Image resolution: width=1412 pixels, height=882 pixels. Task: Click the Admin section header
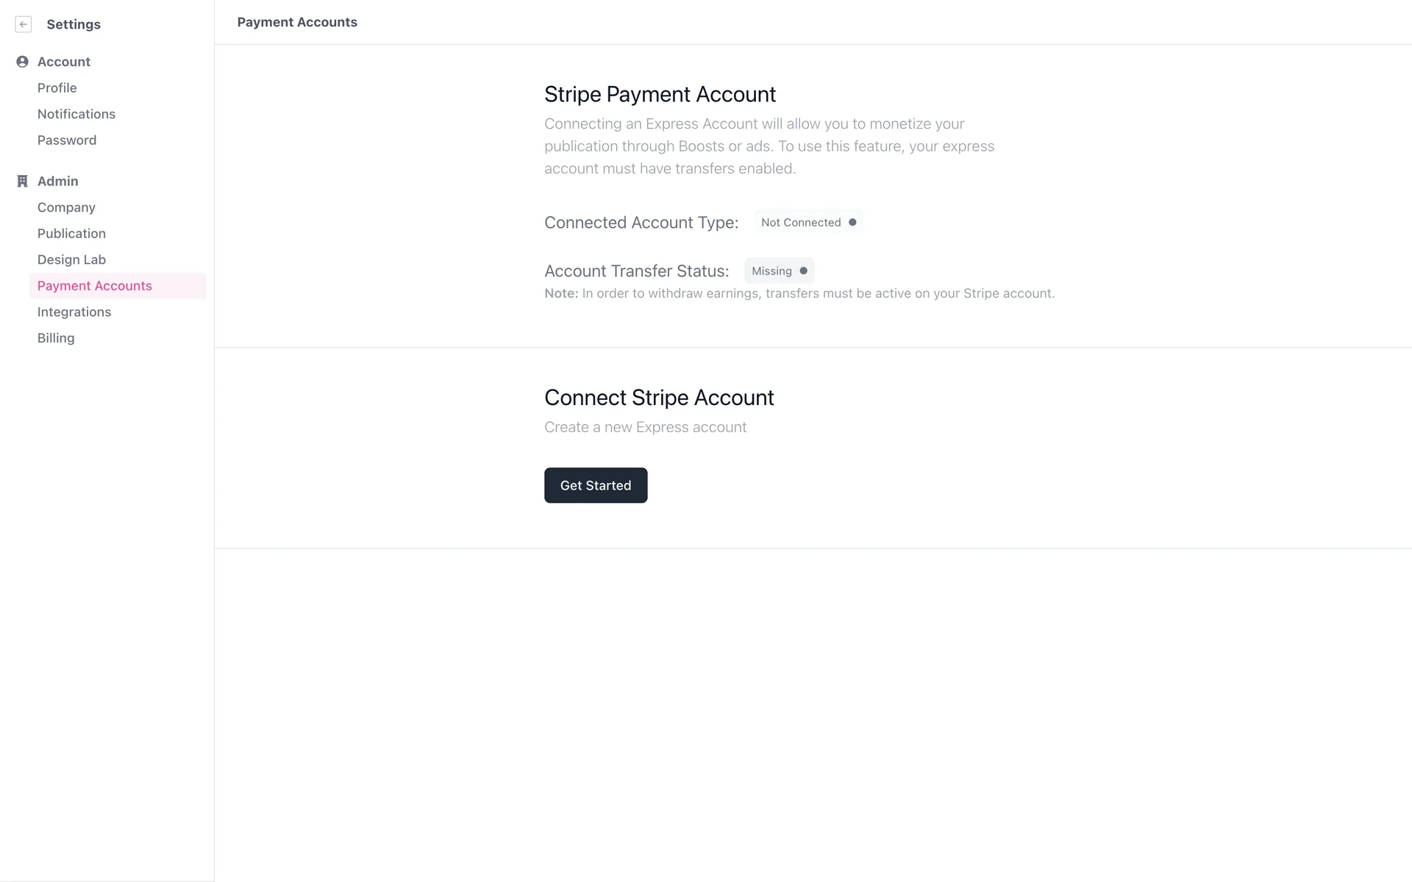[58, 181]
